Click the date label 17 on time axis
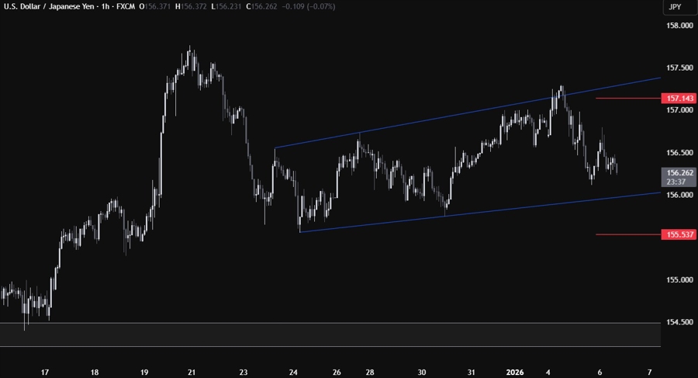 pyautogui.click(x=44, y=373)
